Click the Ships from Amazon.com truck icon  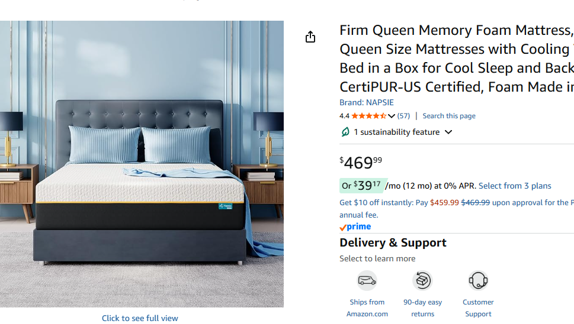pos(367,280)
